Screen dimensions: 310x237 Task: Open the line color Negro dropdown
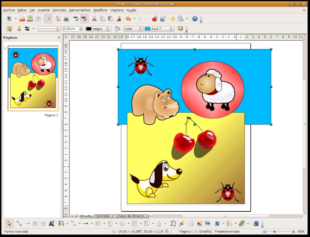point(108,29)
